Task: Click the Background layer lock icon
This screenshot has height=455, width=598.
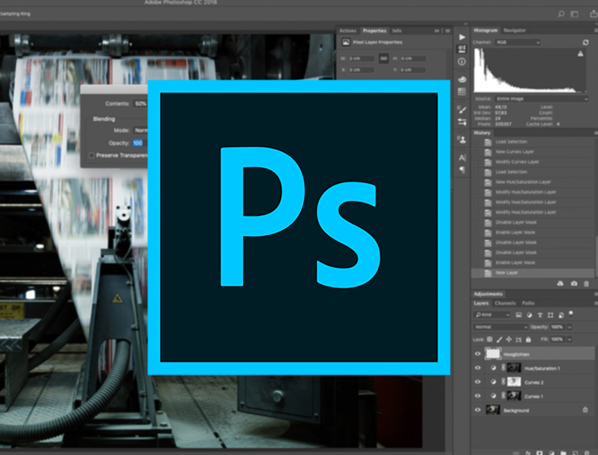Action: [585, 410]
